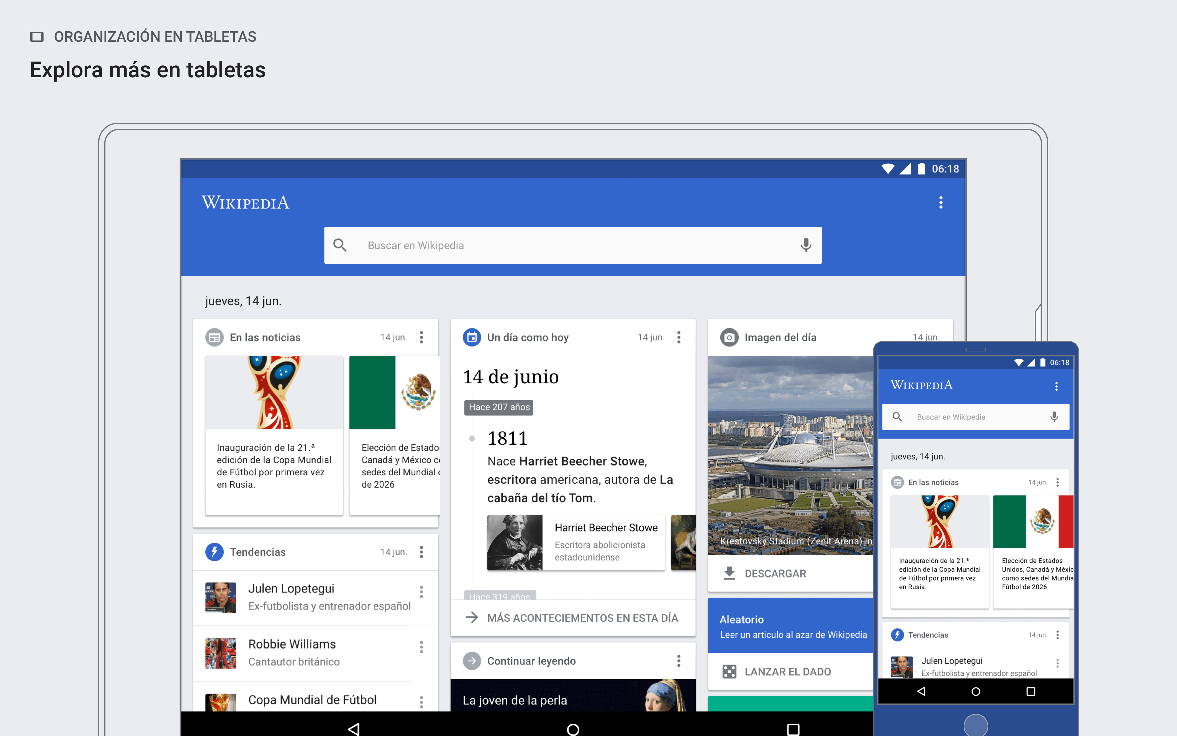Screen dimensions: 1177x736
Task: Click the Descargar download arrow icon
Action: pos(729,573)
